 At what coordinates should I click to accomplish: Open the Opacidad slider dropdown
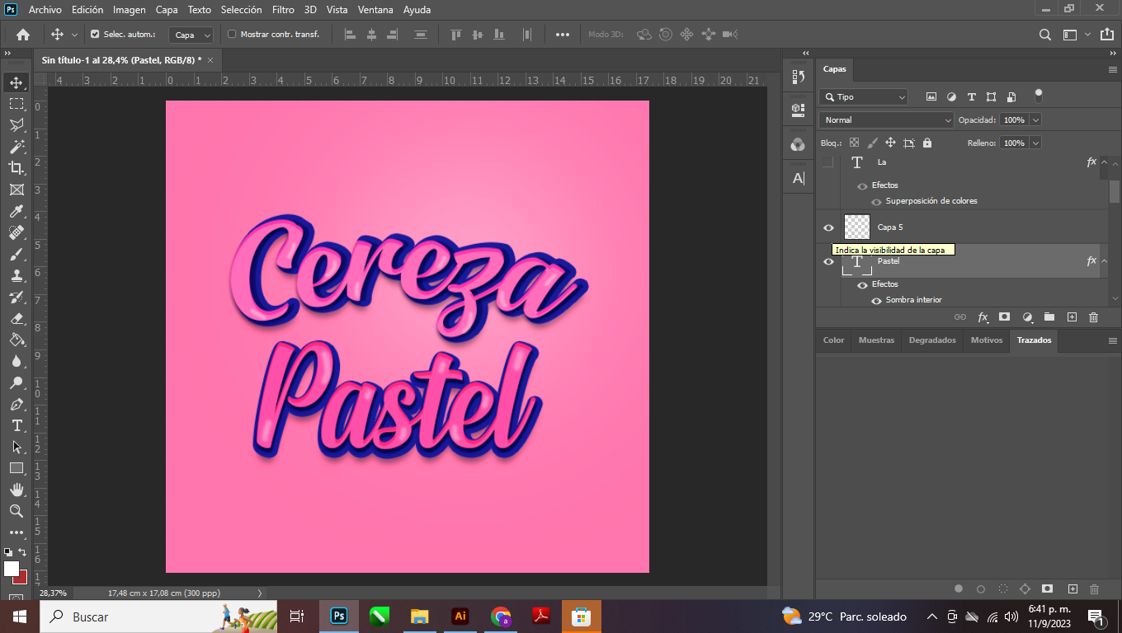(x=1035, y=120)
